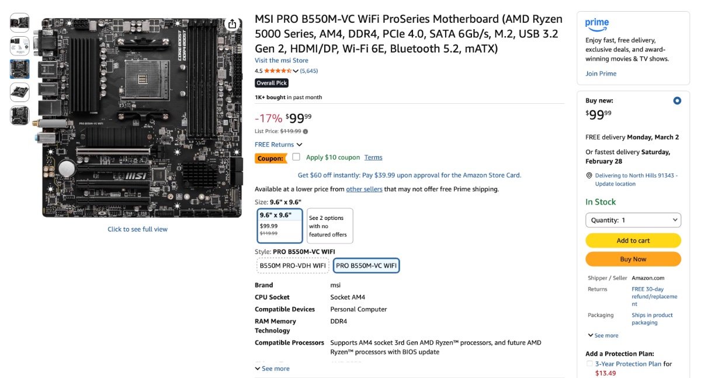The width and height of the screenshot is (701, 378).
Task: Click the Buy Now button
Action: tap(633, 259)
